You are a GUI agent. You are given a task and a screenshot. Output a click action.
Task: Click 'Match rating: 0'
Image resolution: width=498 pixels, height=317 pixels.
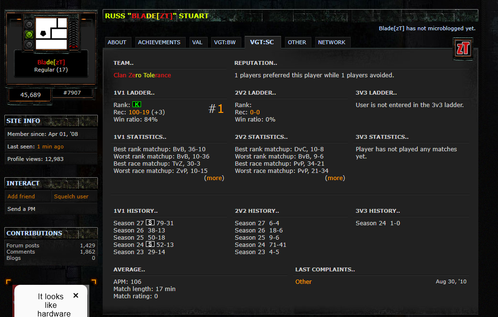pos(136,296)
